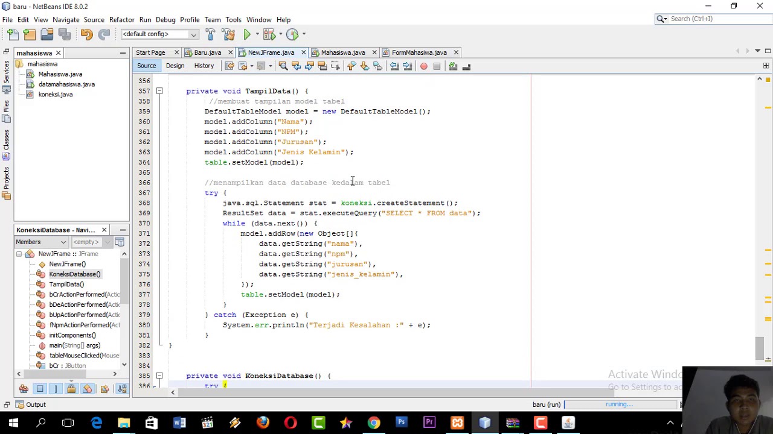Collapse the KoneksiDatabase method code fold
Image resolution: width=773 pixels, height=434 pixels.
click(x=159, y=376)
